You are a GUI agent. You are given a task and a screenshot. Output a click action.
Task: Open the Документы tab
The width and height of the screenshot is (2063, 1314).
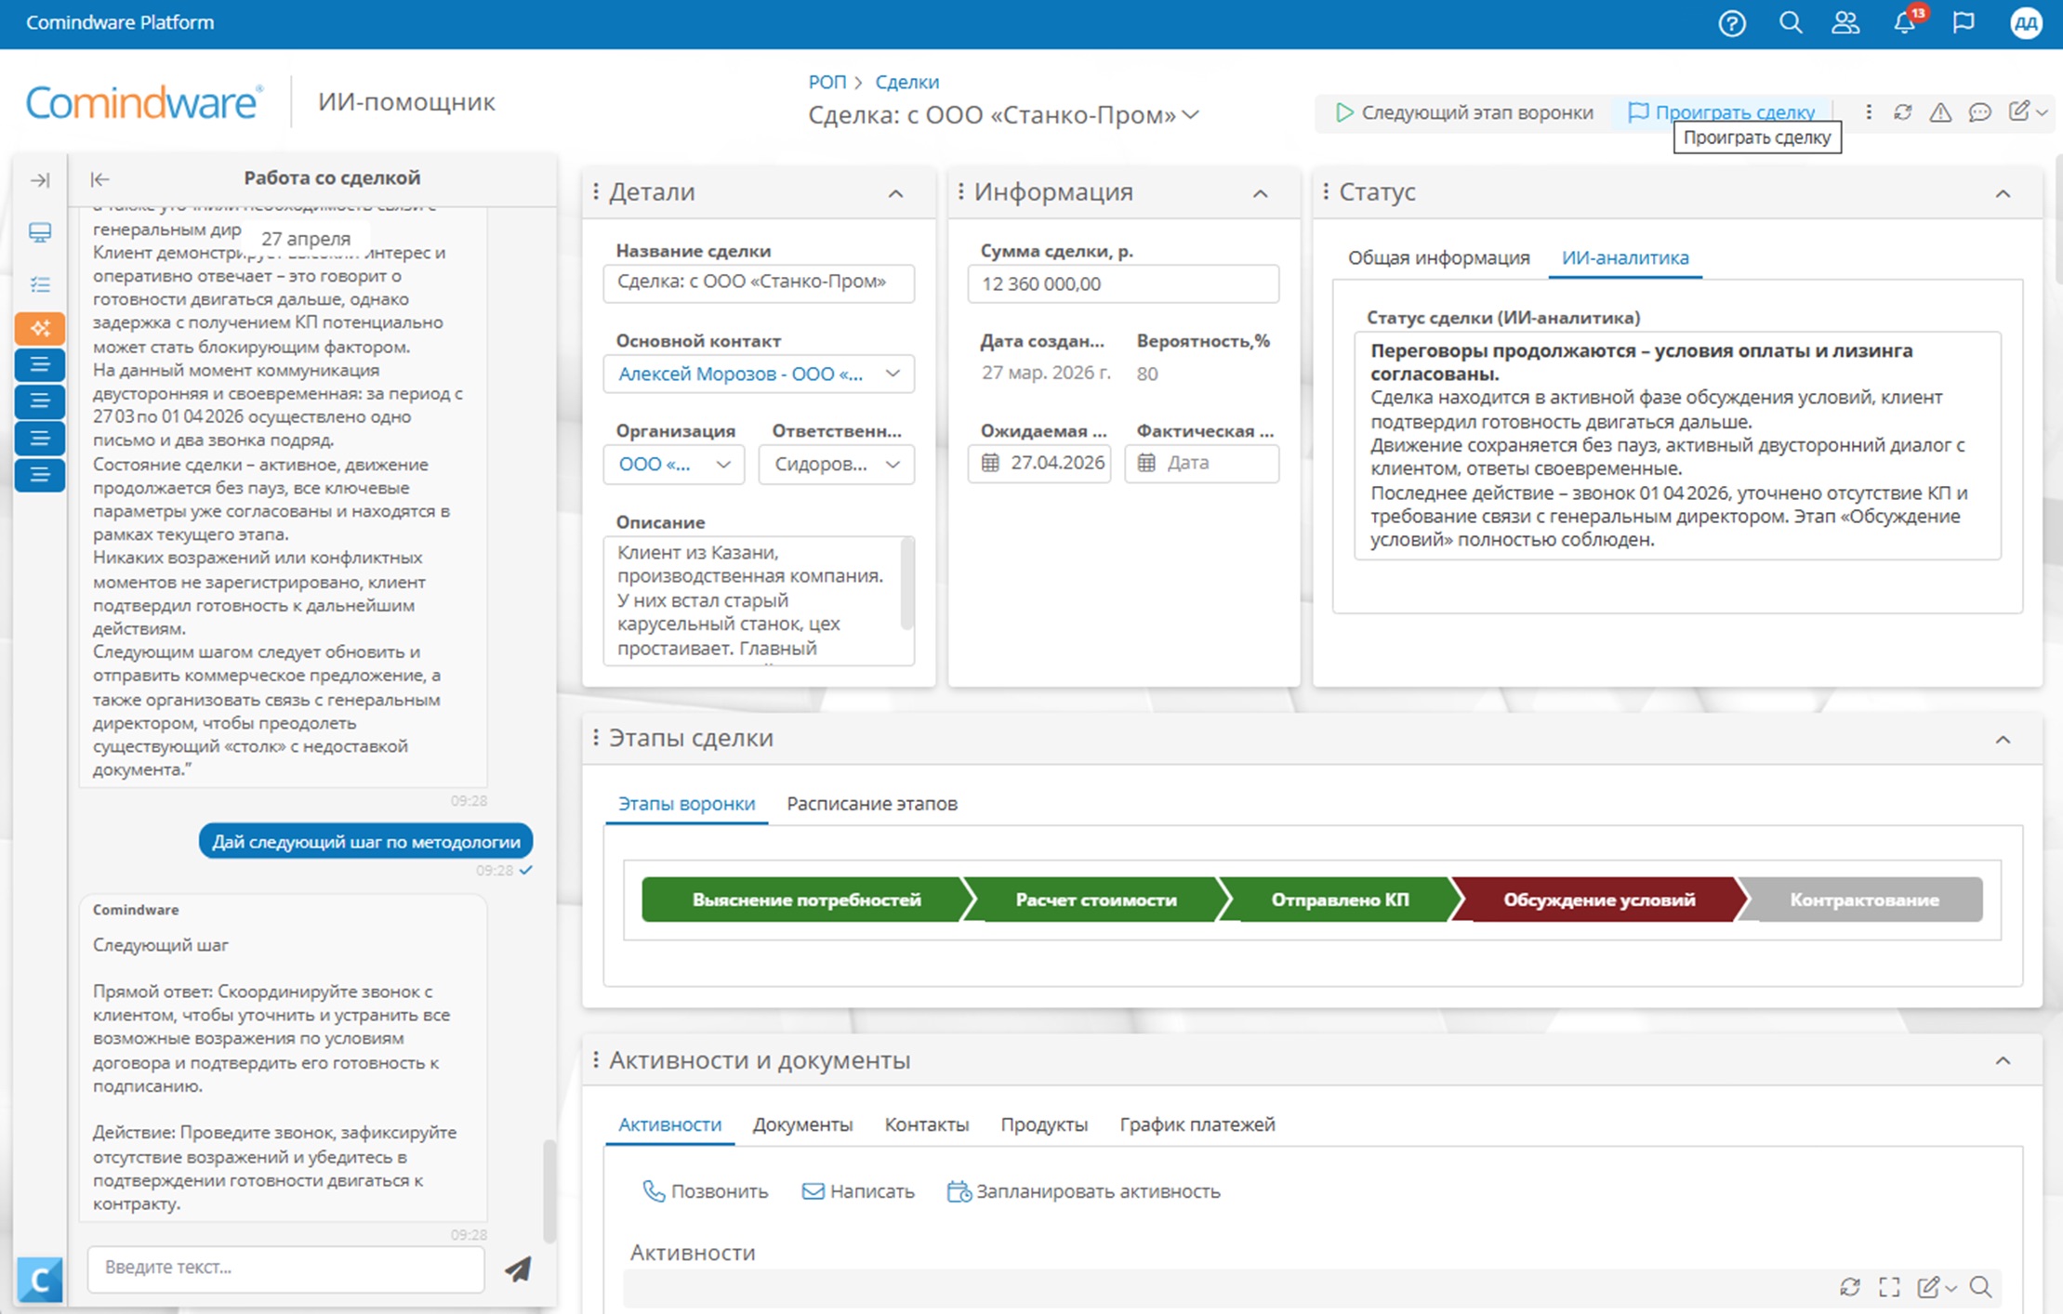click(x=802, y=1124)
